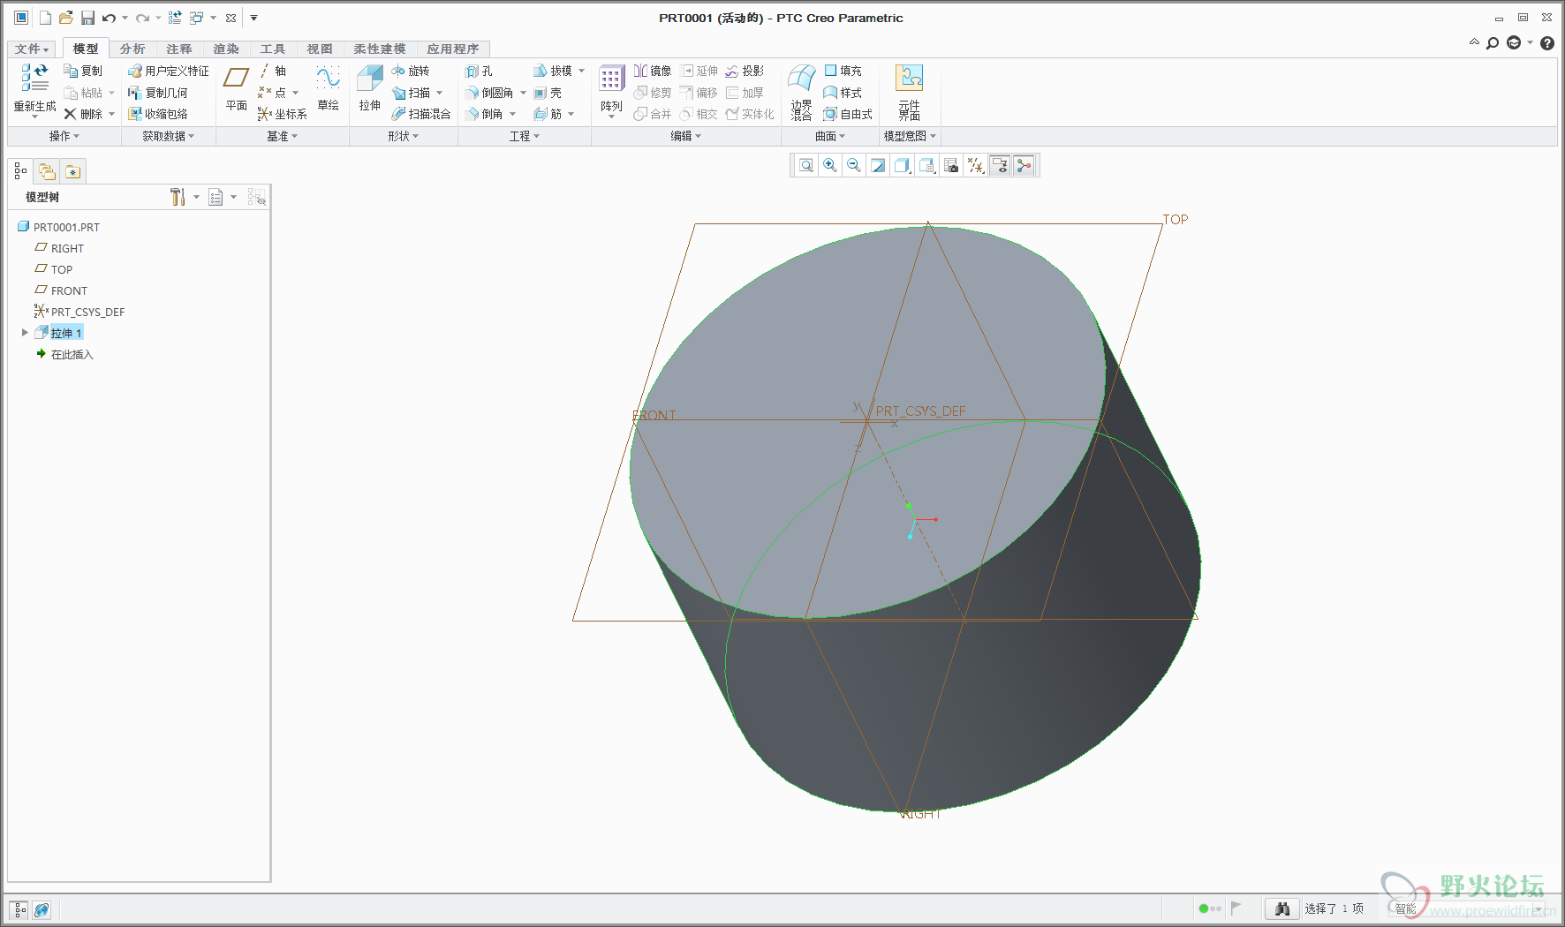
Task: Click the Undo arrow icon
Action: pyautogui.click(x=109, y=18)
